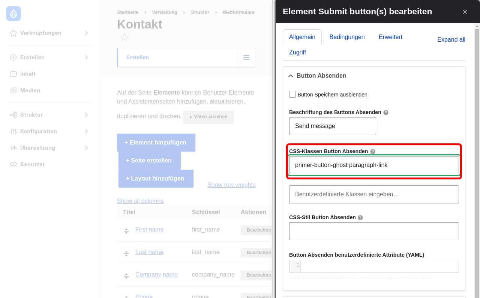Expand Struktur submenu chevron
Image resolution: width=480 pixels, height=298 pixels.
click(x=86, y=115)
